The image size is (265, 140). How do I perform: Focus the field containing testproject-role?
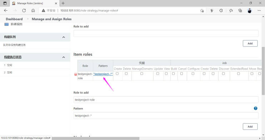tap(166, 99)
